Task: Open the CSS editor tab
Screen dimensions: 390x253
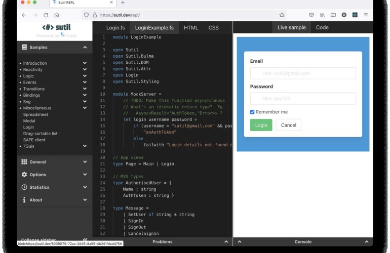Action: pyautogui.click(x=213, y=28)
